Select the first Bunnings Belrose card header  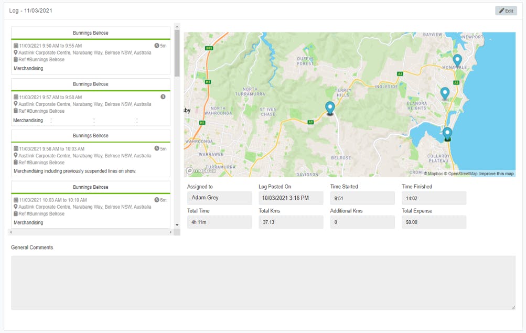[x=91, y=33]
